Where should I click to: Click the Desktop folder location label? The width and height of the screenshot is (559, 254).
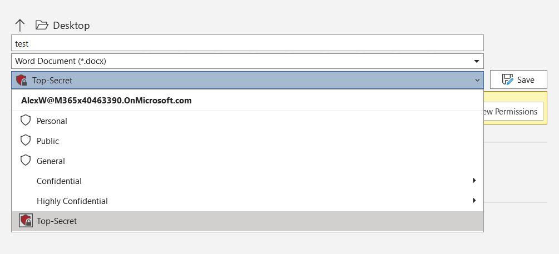[71, 26]
